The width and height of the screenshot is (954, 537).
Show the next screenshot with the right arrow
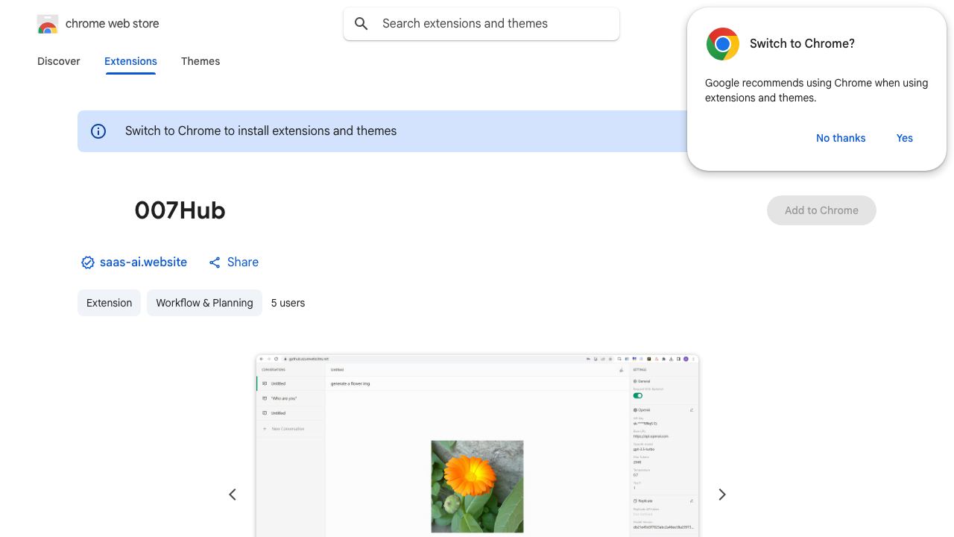[721, 494]
